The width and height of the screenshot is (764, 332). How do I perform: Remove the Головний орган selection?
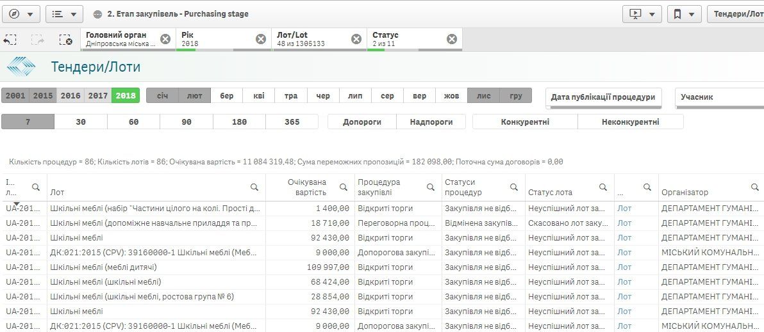point(165,40)
